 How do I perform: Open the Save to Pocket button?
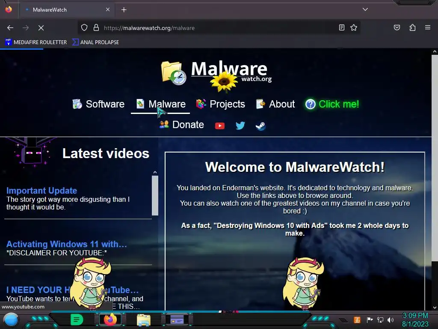397,28
